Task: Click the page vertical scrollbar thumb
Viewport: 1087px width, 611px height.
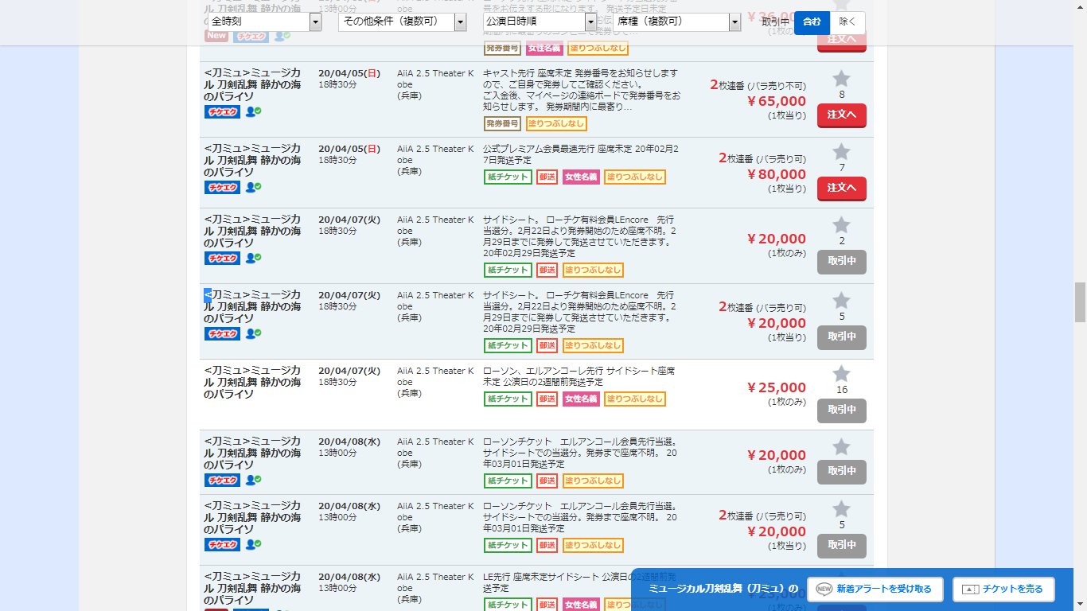Action: point(1080,302)
